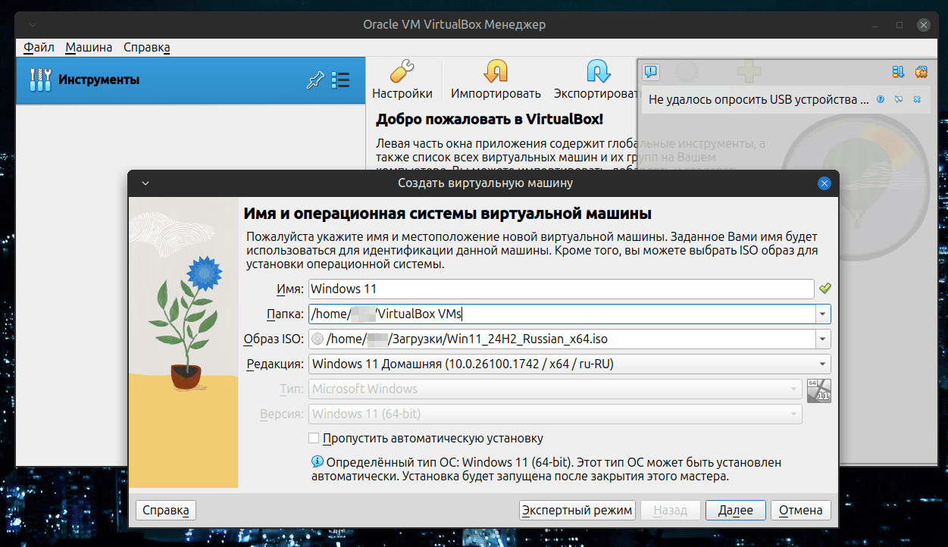Open the Редакция edition dropdown
Image resolution: width=948 pixels, height=547 pixels.
[822, 364]
